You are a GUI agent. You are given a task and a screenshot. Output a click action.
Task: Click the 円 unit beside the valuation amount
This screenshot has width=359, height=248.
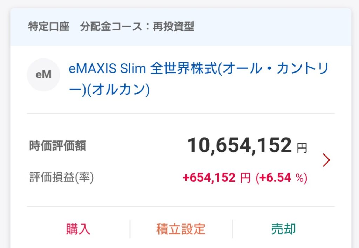[x=302, y=149]
